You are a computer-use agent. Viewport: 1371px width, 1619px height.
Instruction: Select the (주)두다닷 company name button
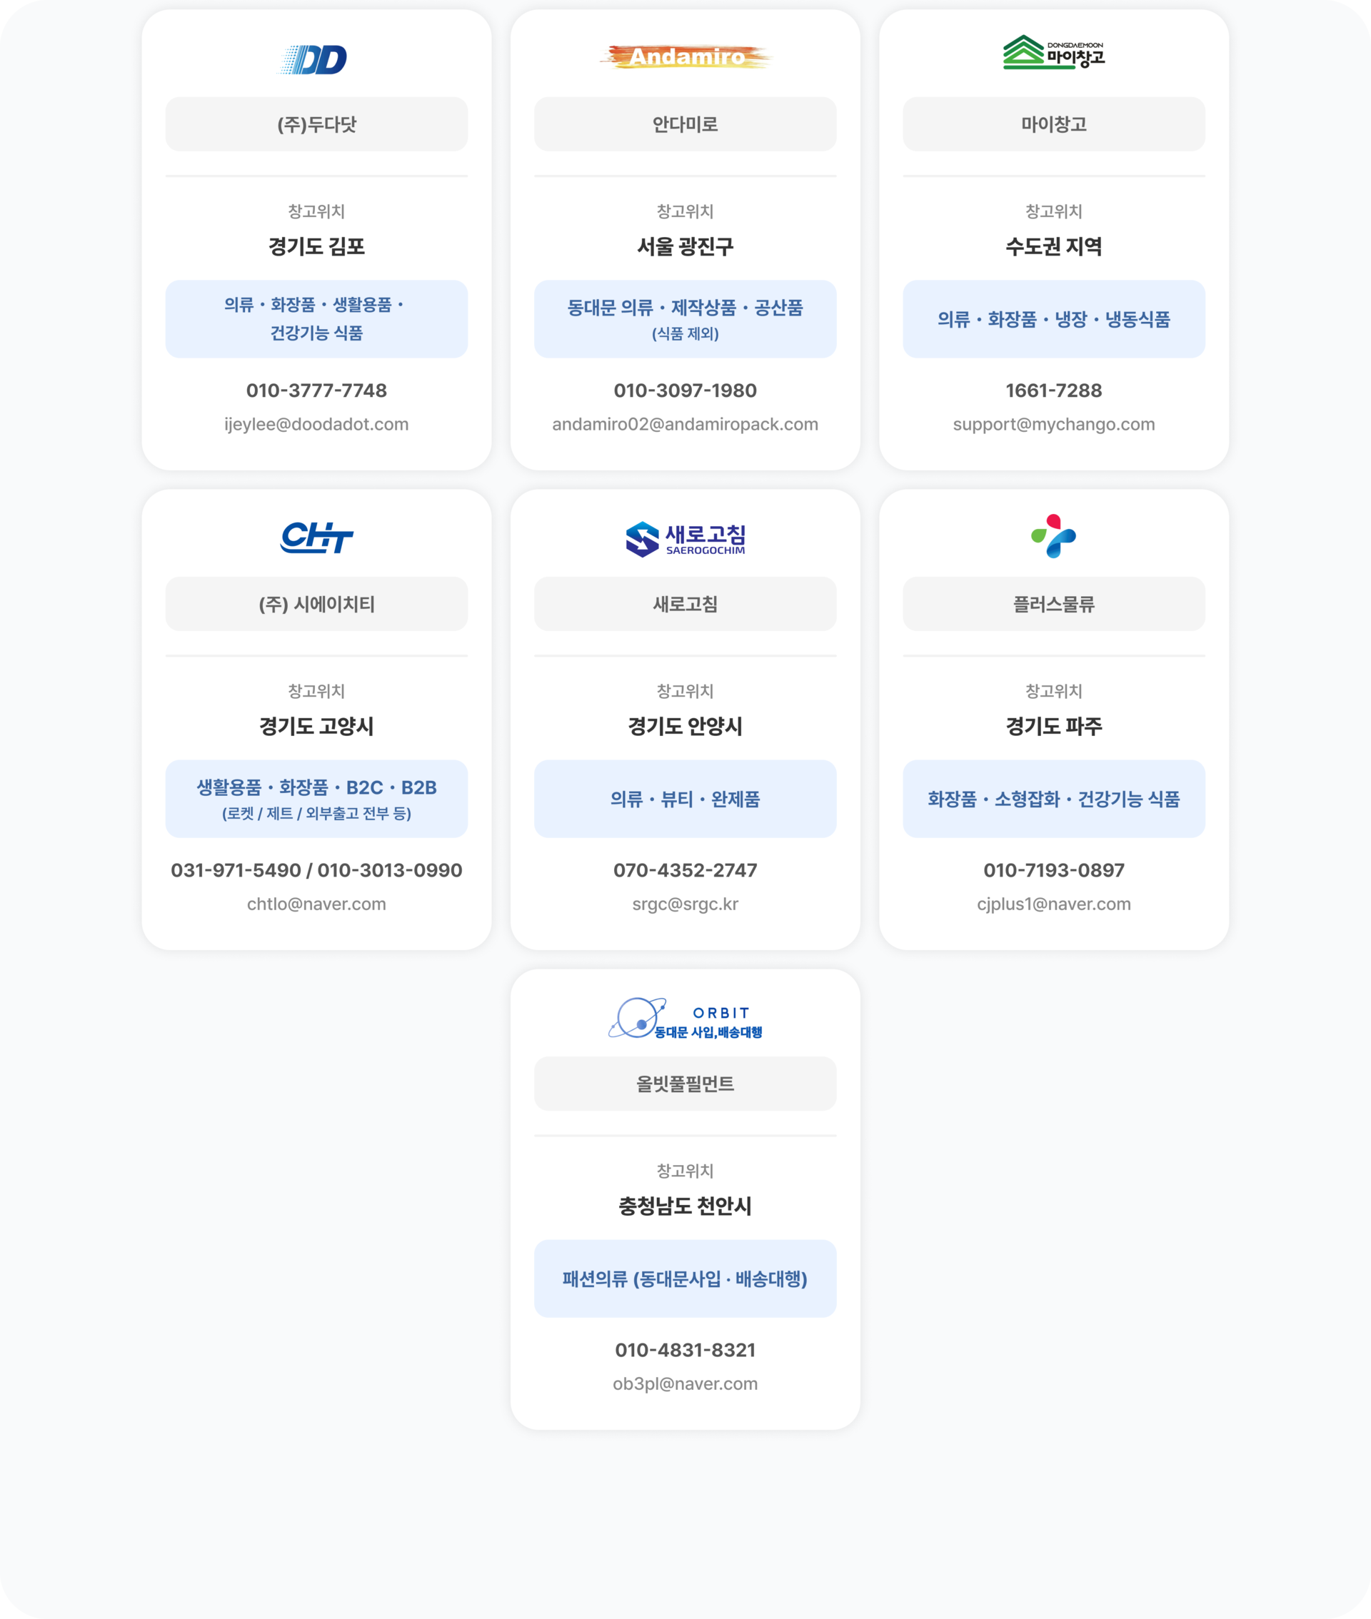(x=316, y=124)
